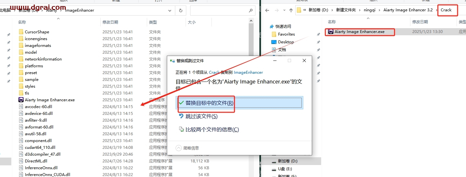Click the double chevron before 新加卷 (D:)

pyautogui.click(x=305, y=10)
